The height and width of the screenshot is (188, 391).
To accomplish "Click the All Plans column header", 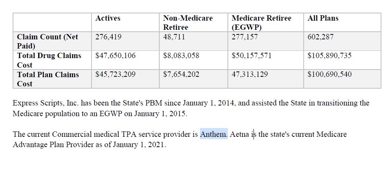I will (x=323, y=18).
